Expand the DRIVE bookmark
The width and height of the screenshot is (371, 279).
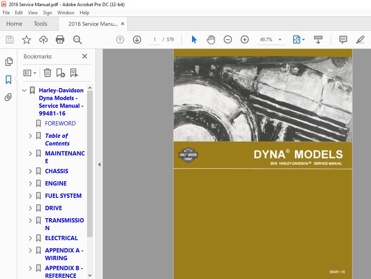click(30, 208)
